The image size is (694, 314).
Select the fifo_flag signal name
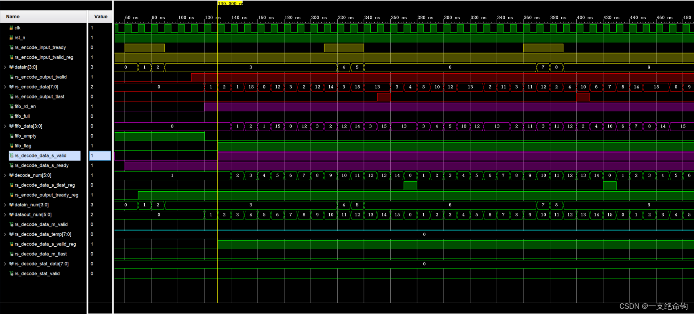(x=23, y=146)
